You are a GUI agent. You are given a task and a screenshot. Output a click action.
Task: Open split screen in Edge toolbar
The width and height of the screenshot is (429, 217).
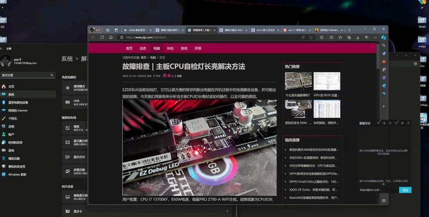click(331, 37)
